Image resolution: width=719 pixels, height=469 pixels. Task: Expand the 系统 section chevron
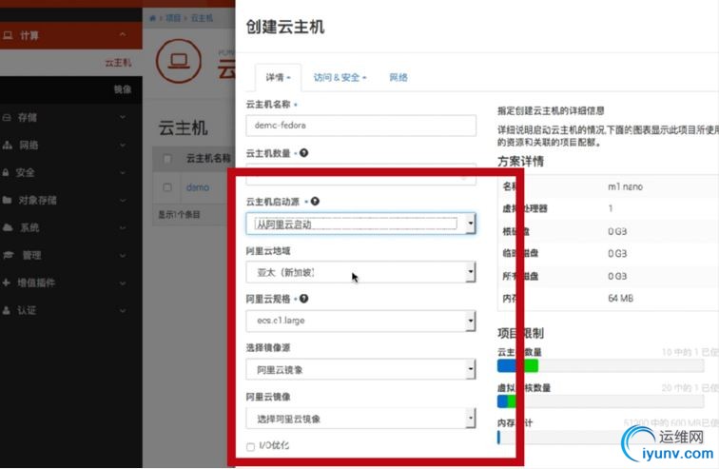tap(123, 228)
